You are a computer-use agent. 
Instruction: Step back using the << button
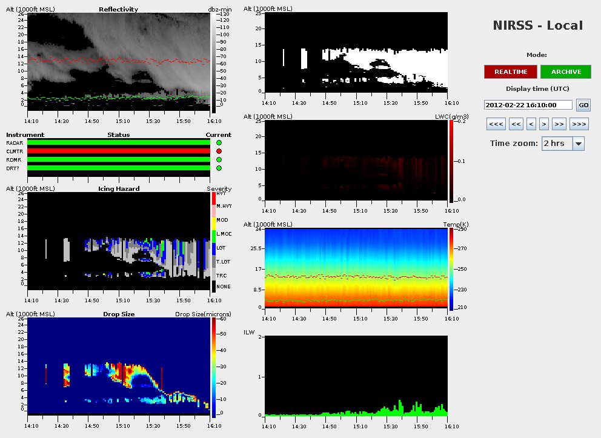tap(516, 124)
